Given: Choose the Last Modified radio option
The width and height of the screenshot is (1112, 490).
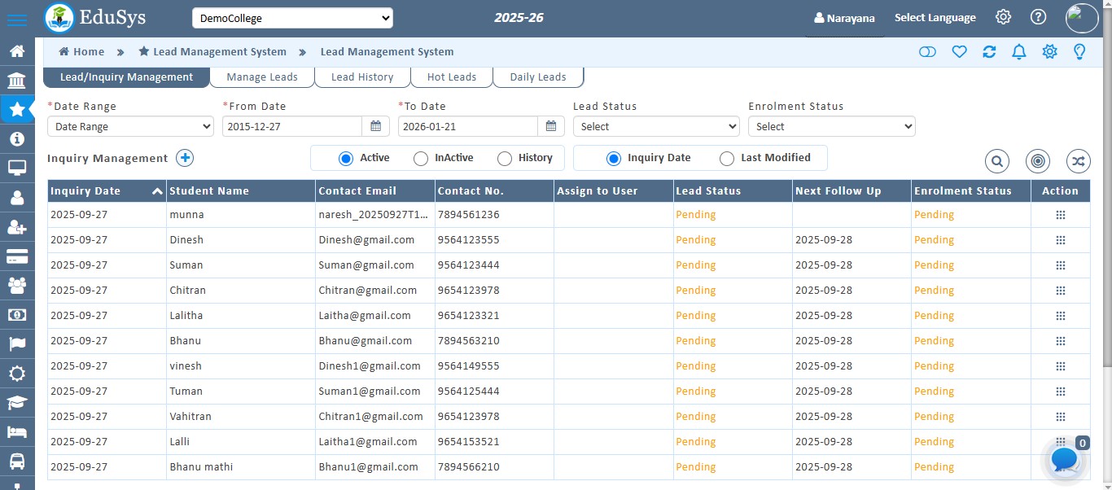Looking at the screenshot, I should [727, 159].
